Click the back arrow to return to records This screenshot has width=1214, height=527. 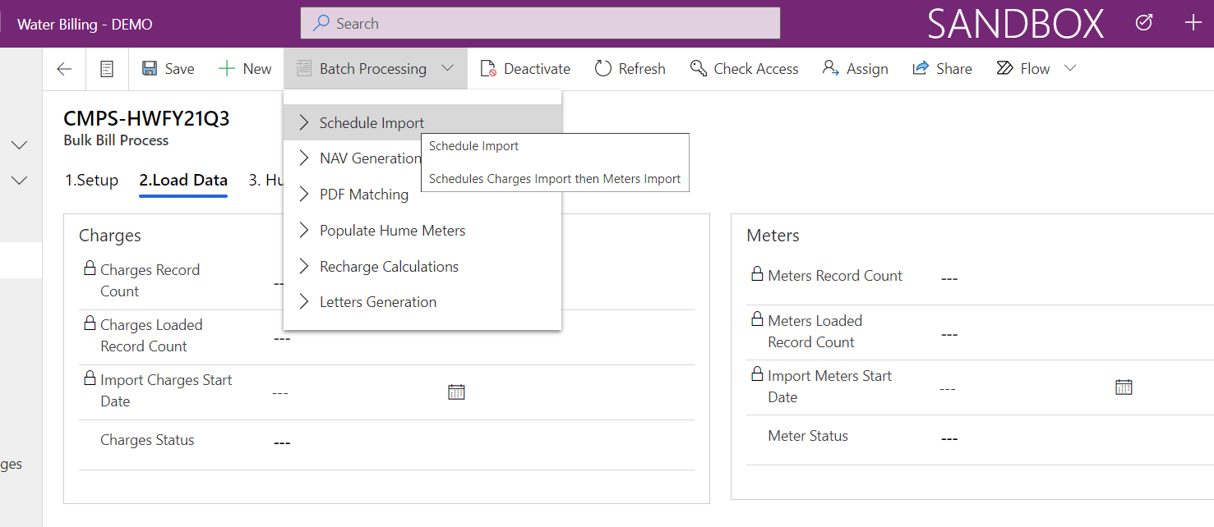63,68
